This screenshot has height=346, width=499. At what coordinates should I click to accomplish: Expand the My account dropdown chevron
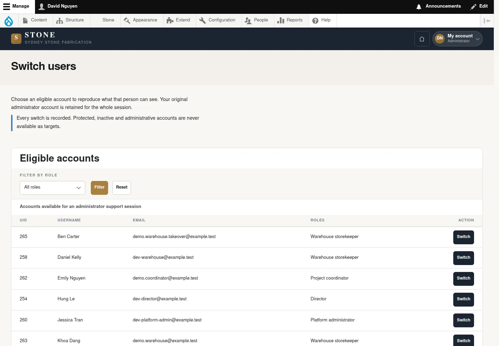click(x=478, y=39)
